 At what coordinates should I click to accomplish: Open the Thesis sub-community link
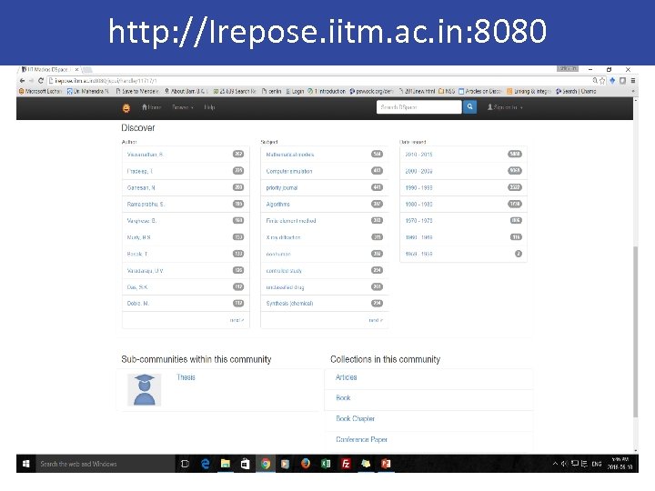point(186,377)
